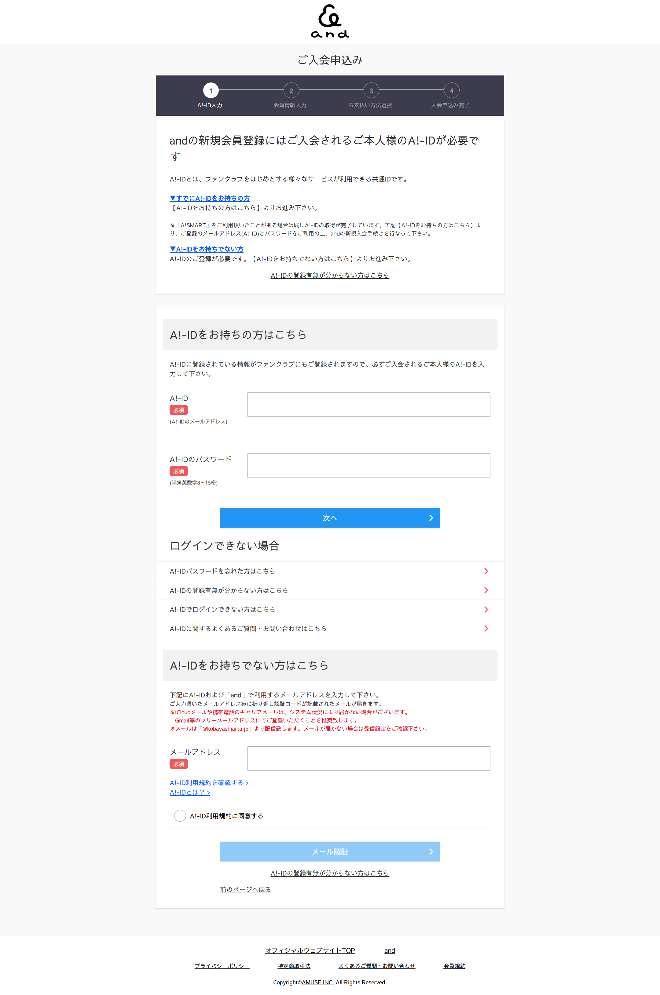Click the 'and' logo at top
This screenshot has height=995, width=660.
(x=330, y=21)
